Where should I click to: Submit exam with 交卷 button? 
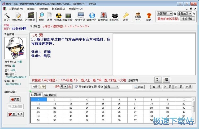click(15, 99)
